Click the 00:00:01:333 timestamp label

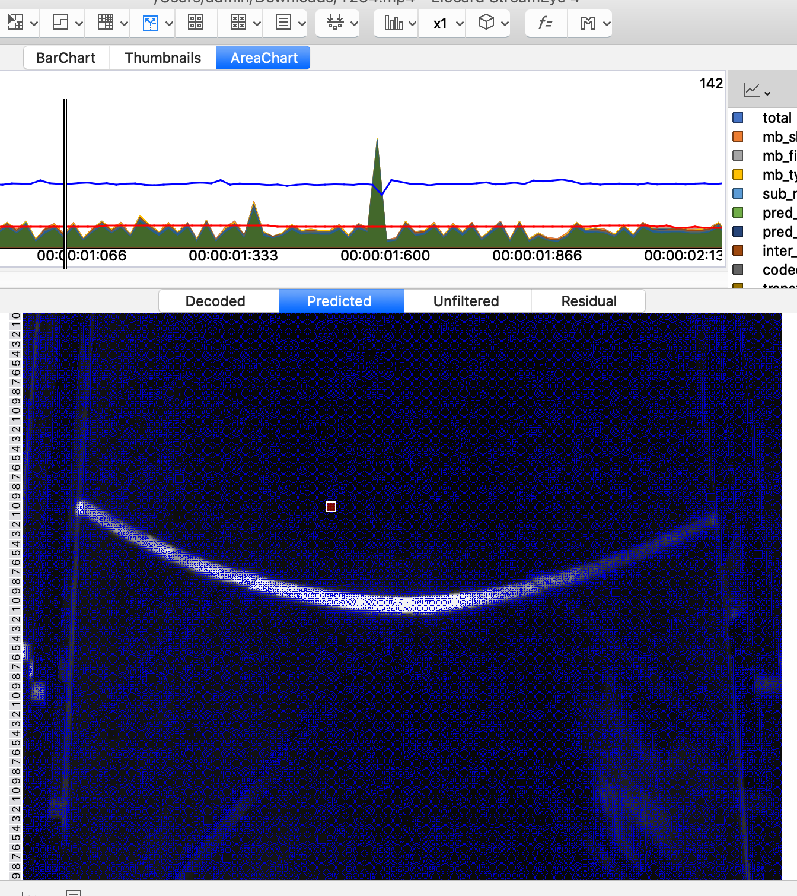[233, 256]
